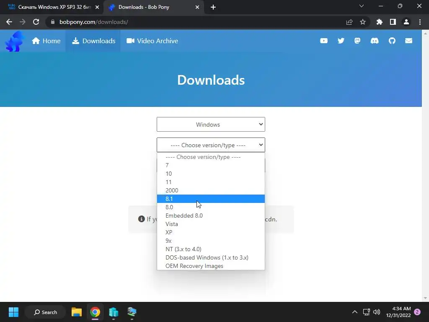The image size is (429, 322).
Task: Open the volume control in system tray
Action: [377, 312]
